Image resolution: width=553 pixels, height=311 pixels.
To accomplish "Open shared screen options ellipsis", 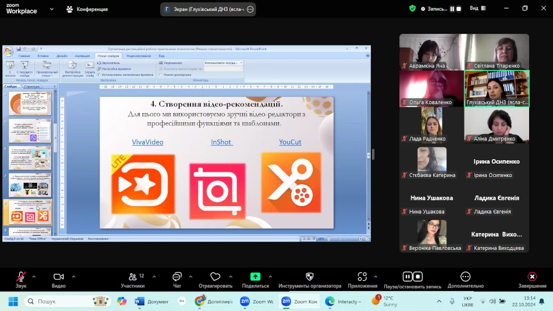I will 250,9.
